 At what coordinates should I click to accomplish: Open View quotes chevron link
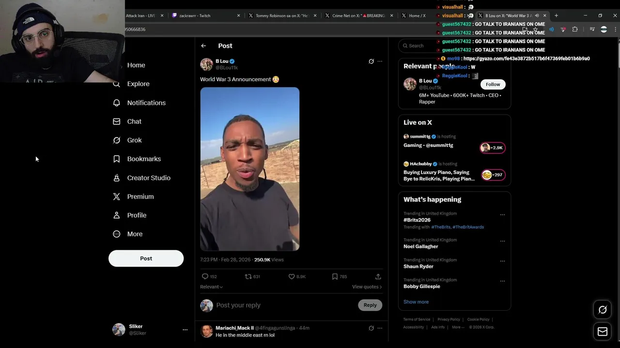[367, 287]
